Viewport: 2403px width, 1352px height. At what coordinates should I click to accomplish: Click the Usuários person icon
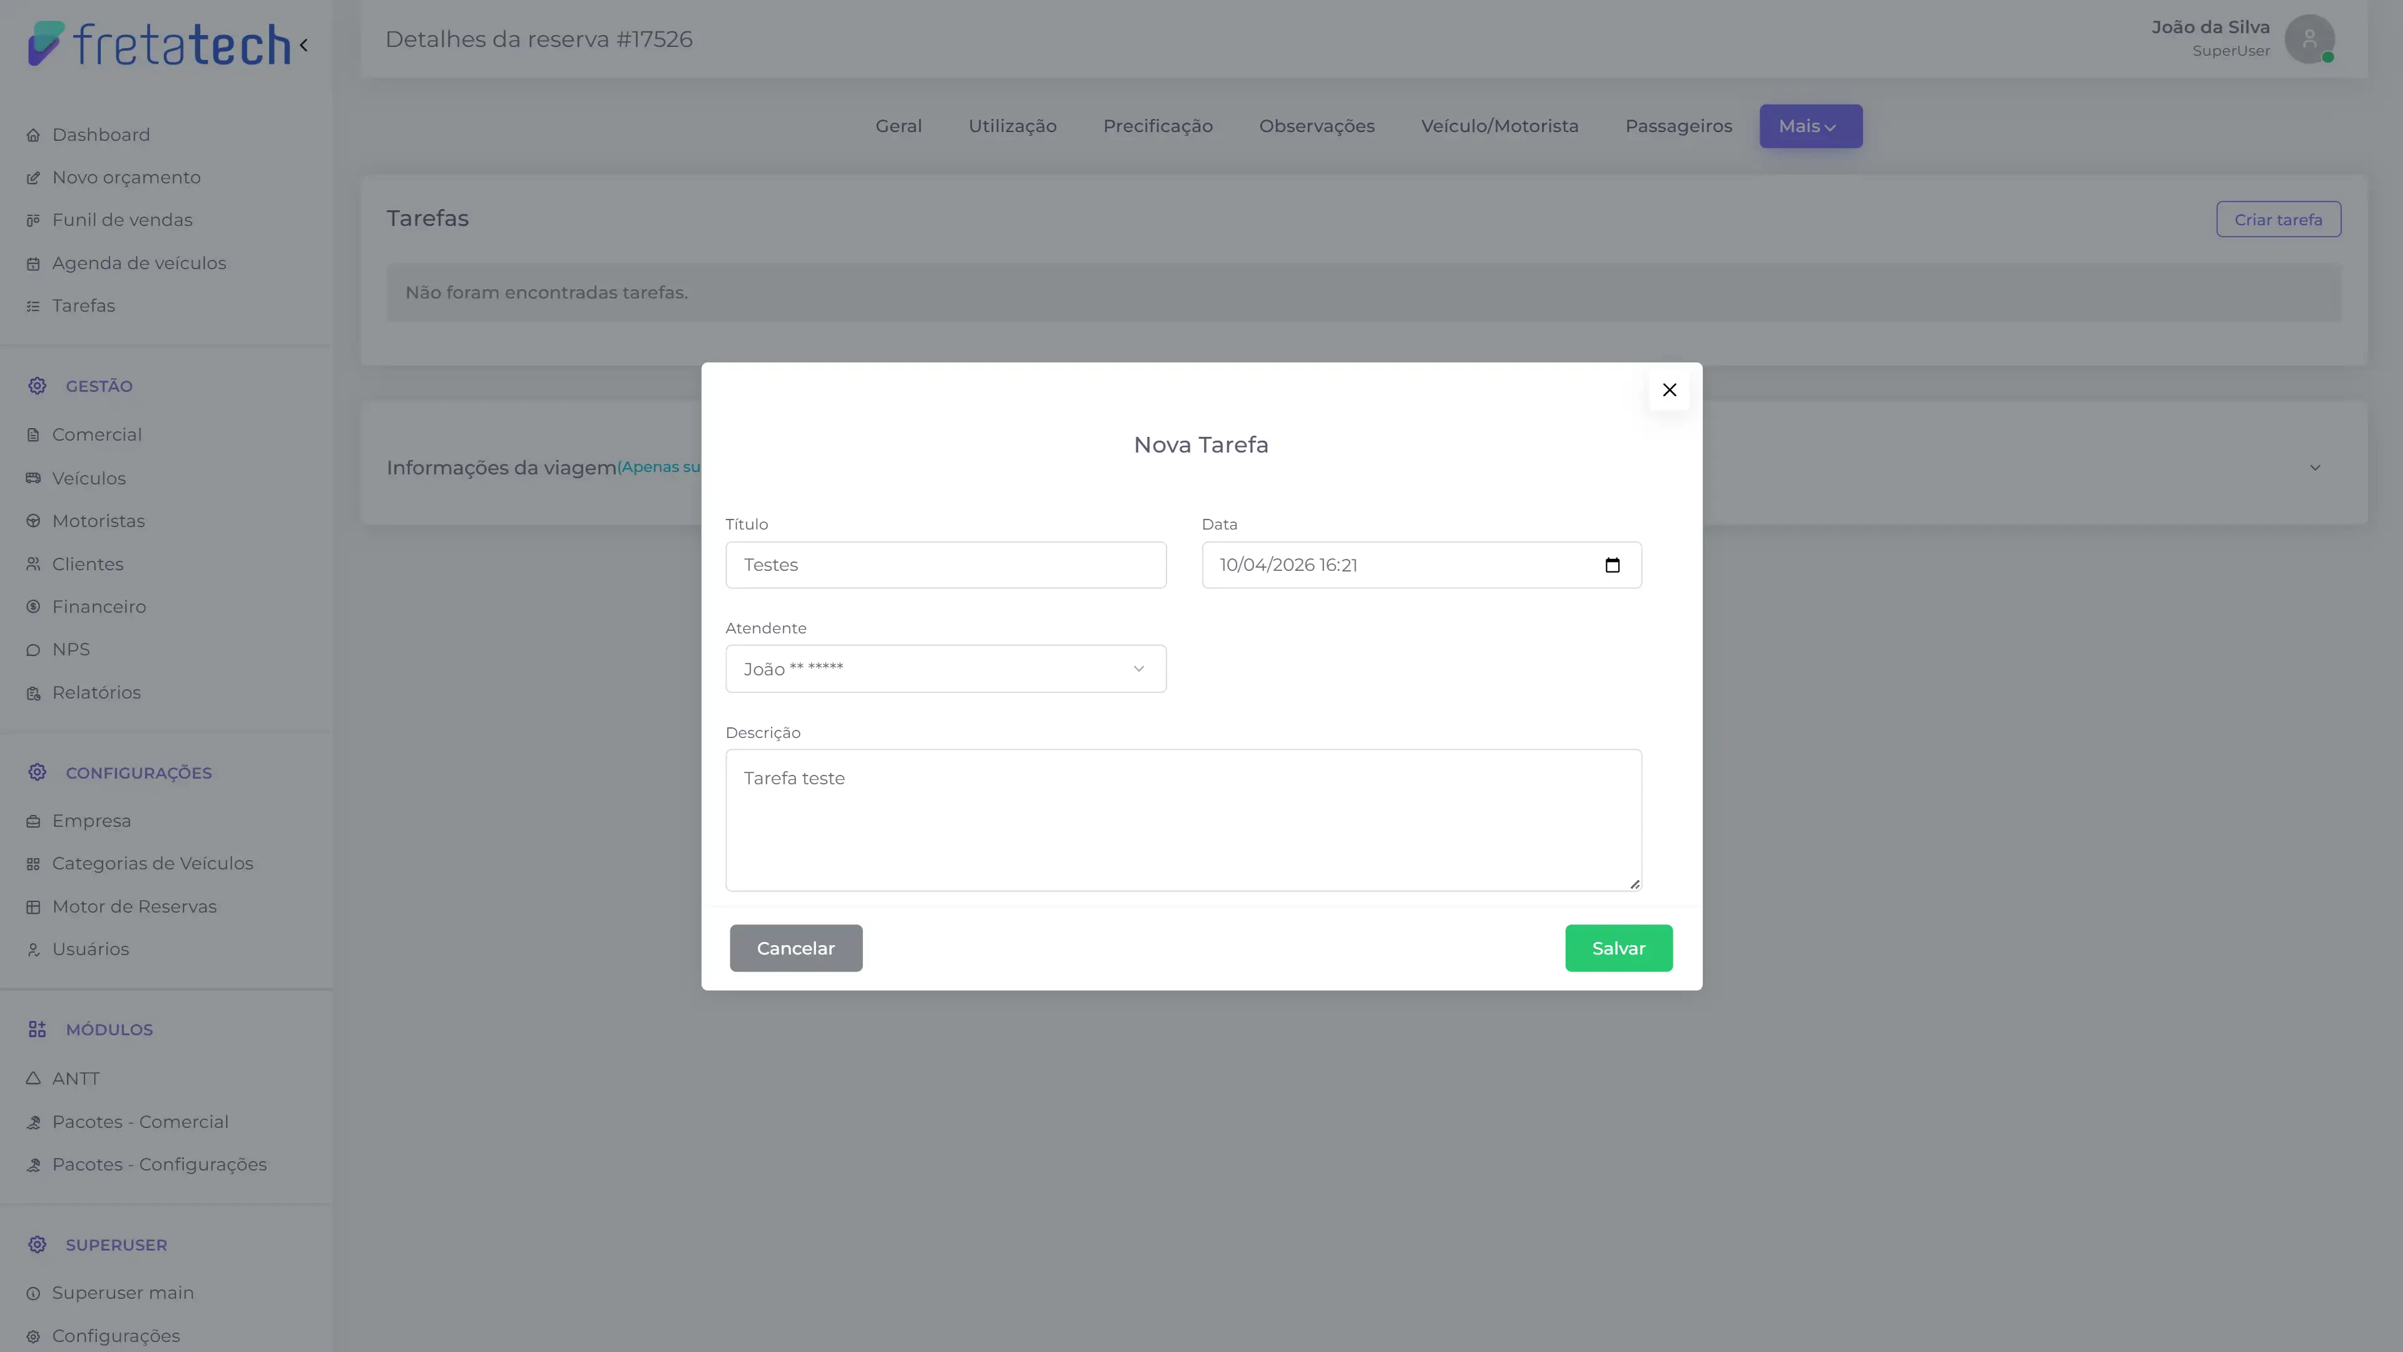[x=34, y=950]
